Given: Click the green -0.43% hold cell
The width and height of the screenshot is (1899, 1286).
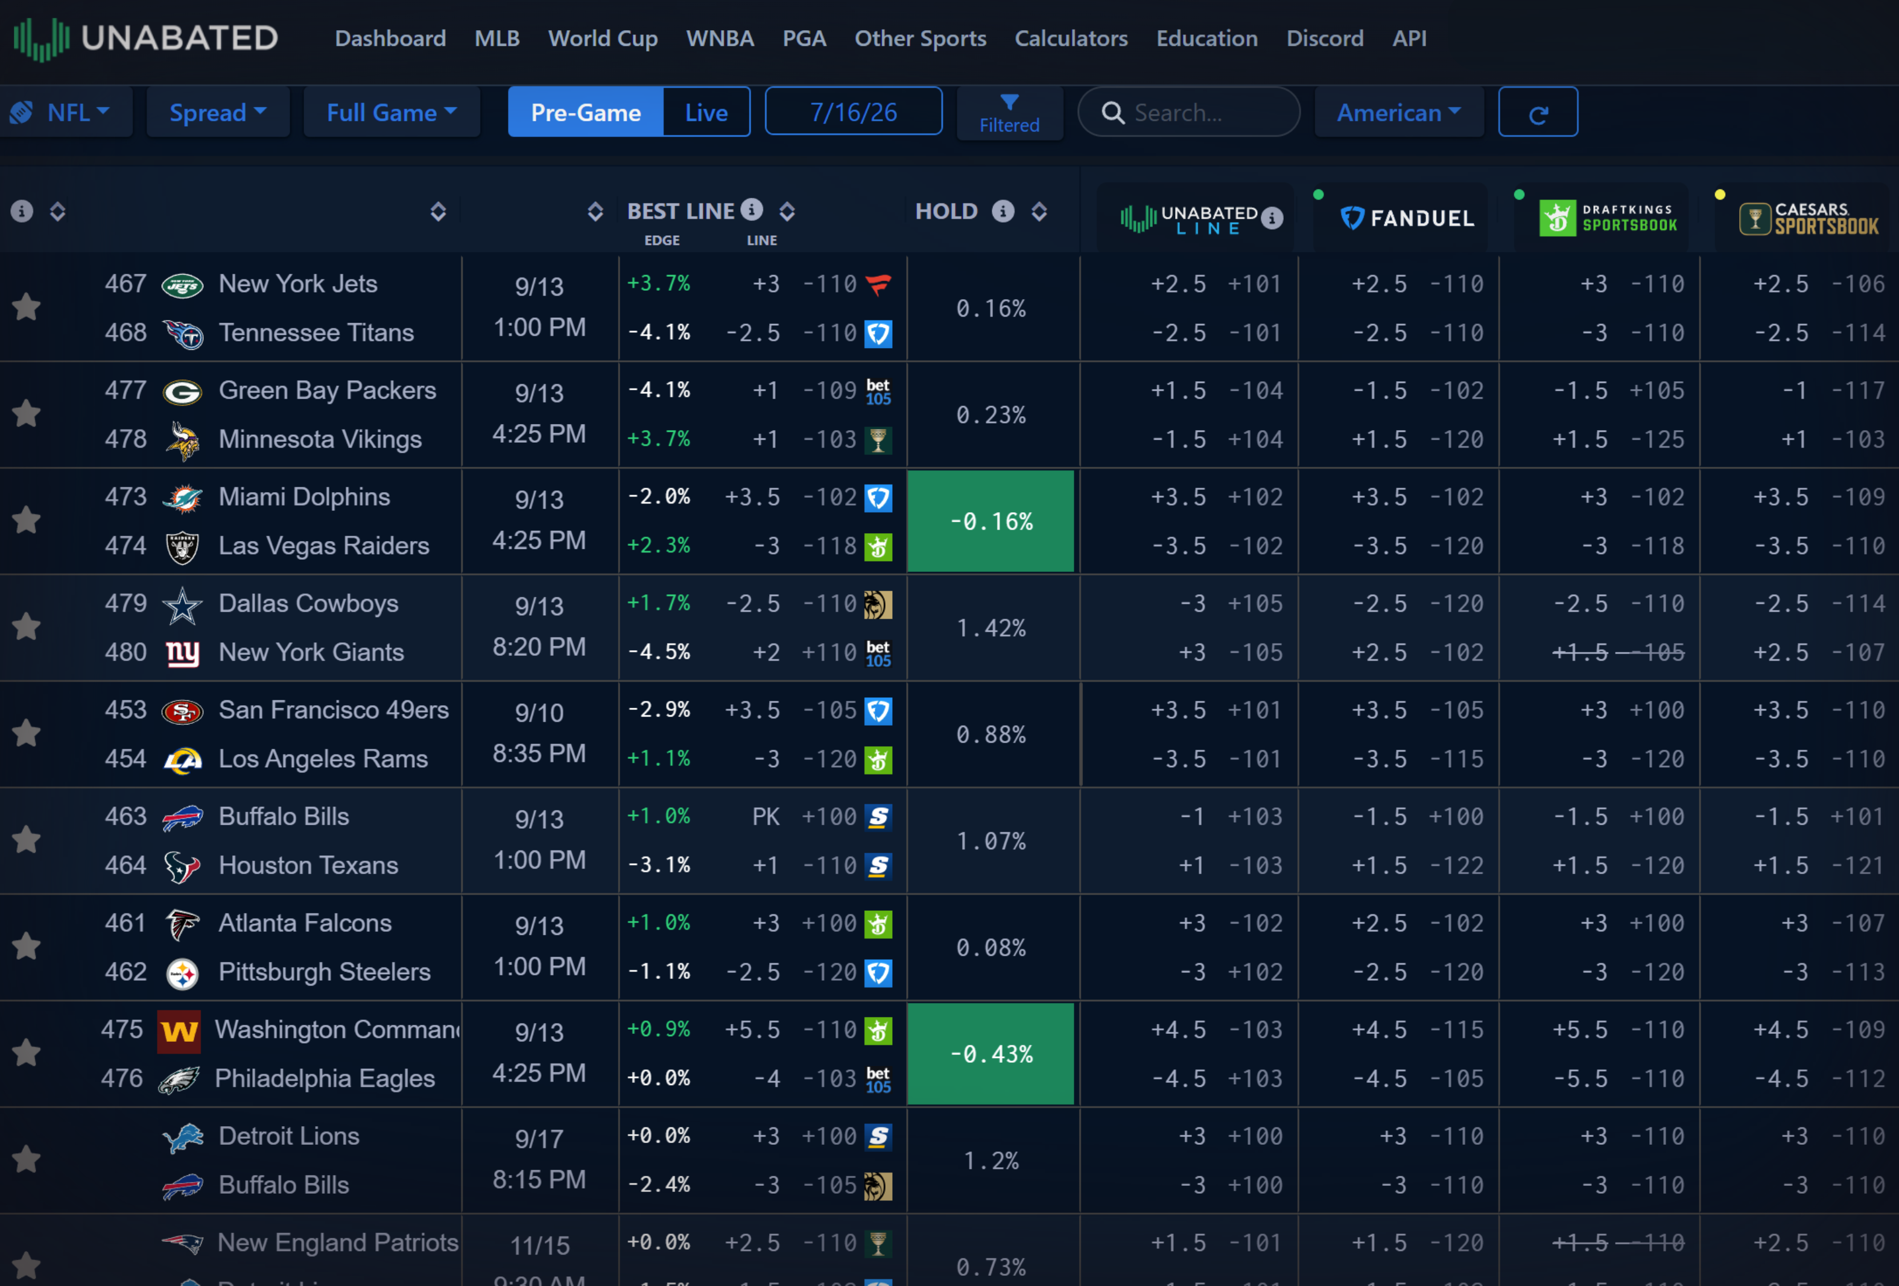Looking at the screenshot, I should [x=991, y=1053].
